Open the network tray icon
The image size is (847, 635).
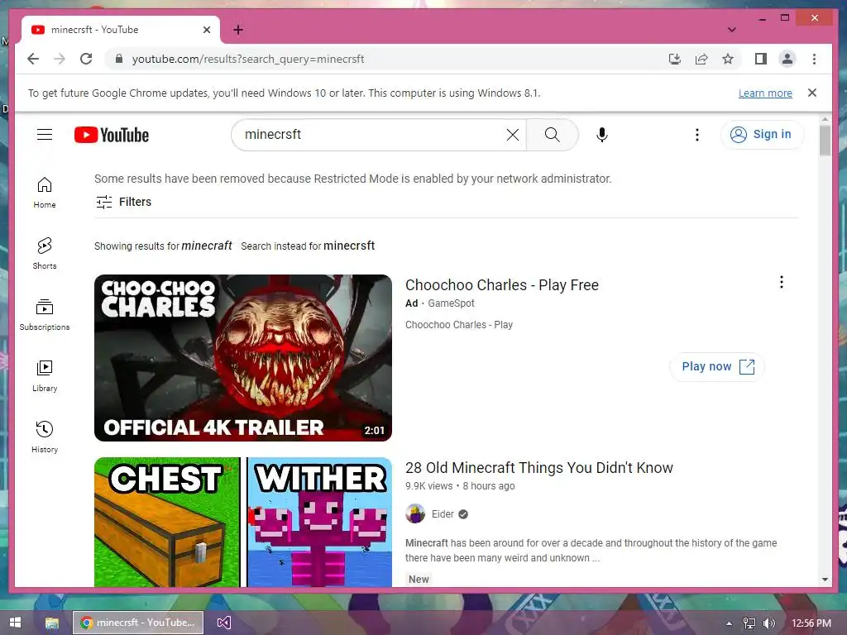[x=749, y=623]
